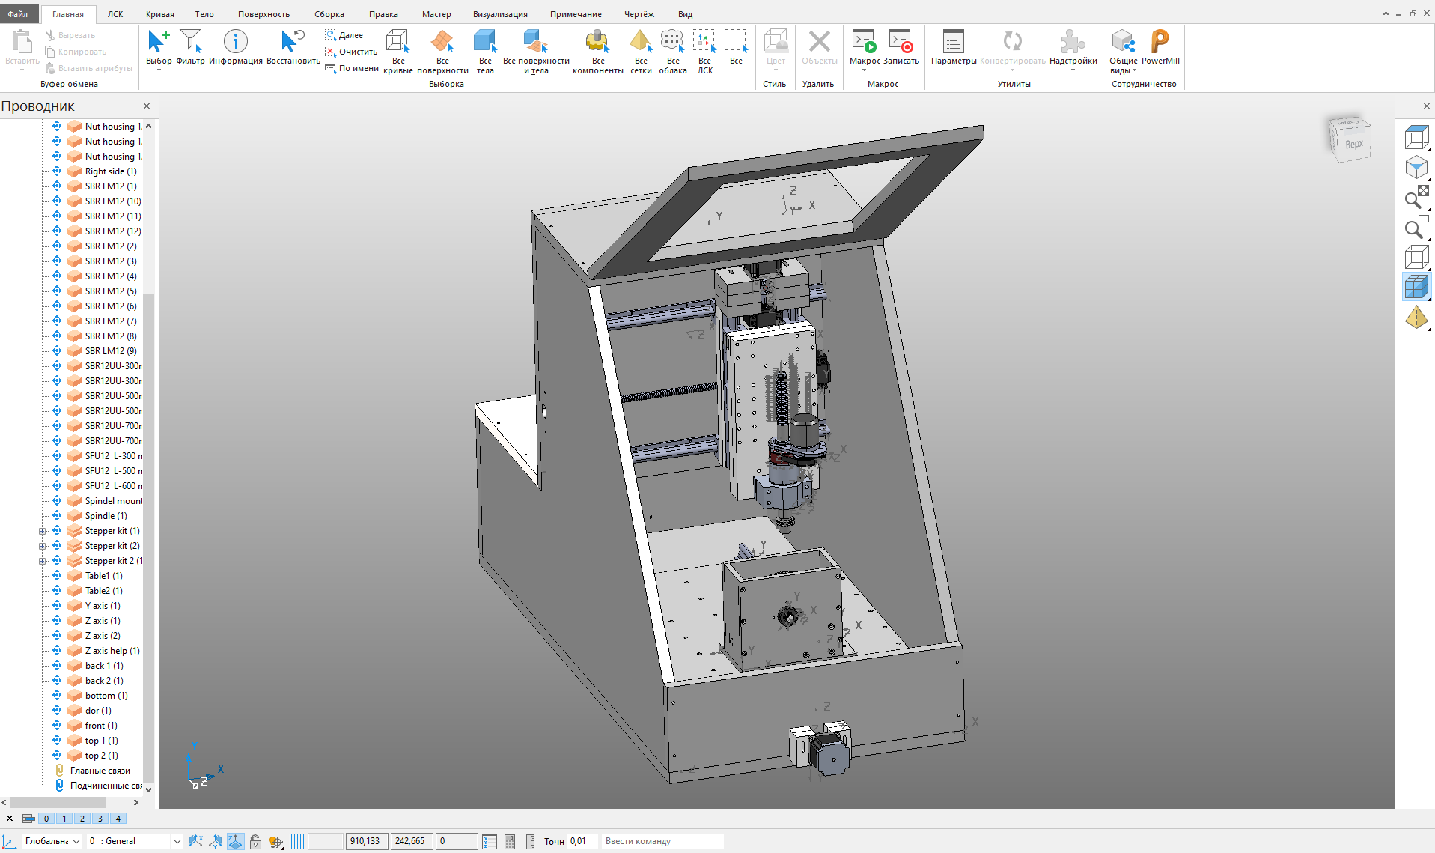Switch to the Кривая ribbon tab

[x=160, y=14]
